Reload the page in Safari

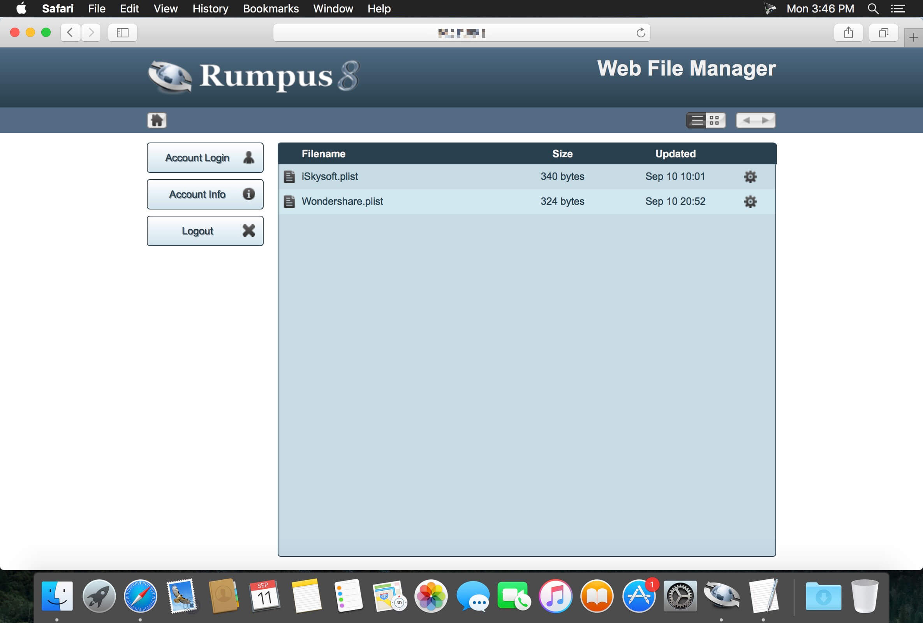(640, 33)
